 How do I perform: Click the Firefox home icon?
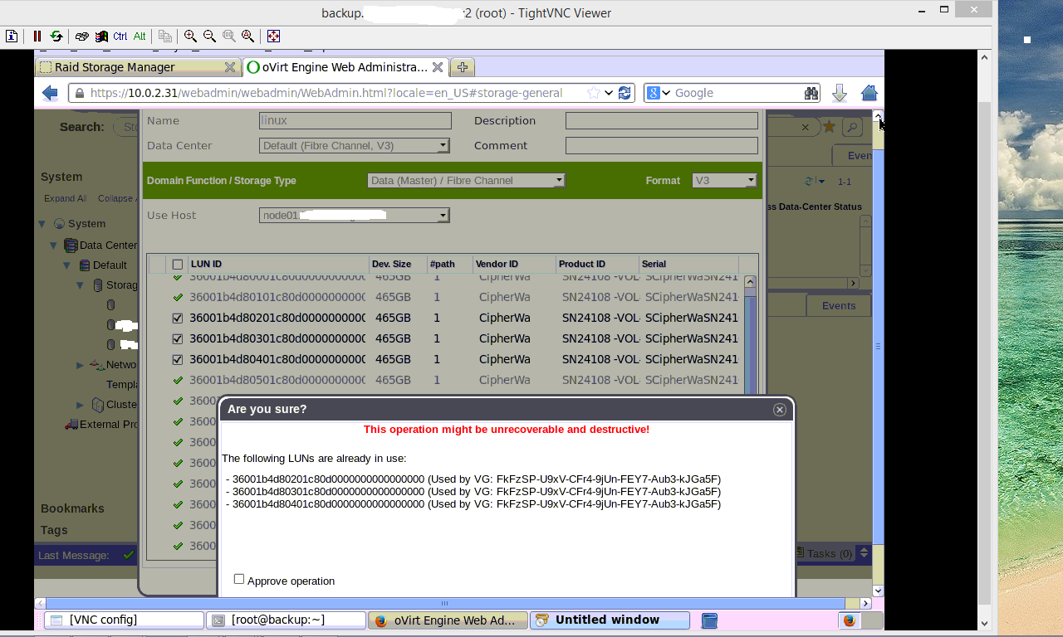pyautogui.click(x=869, y=93)
